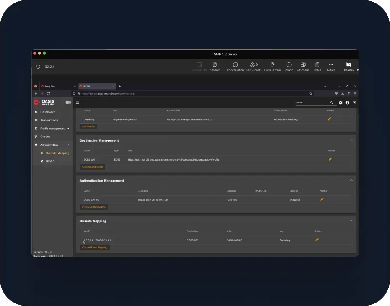This screenshot has height=306, width=390.
Task: Open a new browser tab
Action: click(120, 86)
